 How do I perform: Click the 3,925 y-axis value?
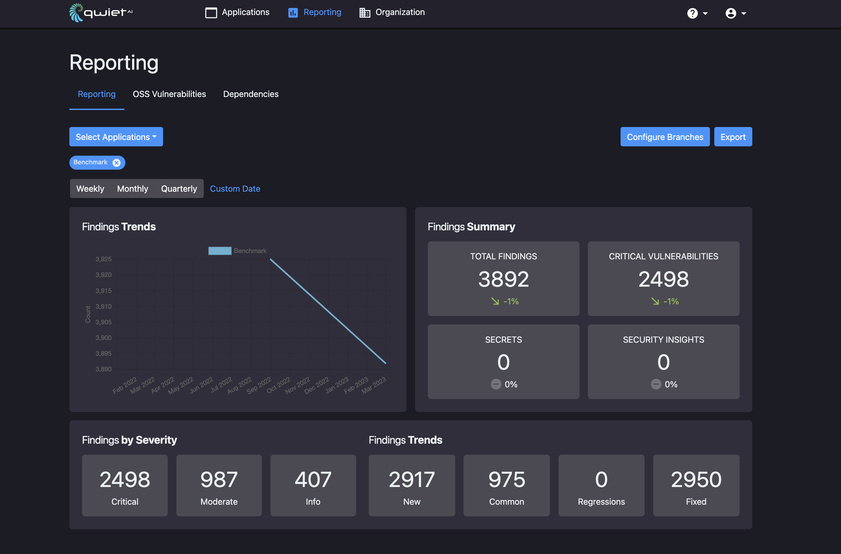coord(103,259)
